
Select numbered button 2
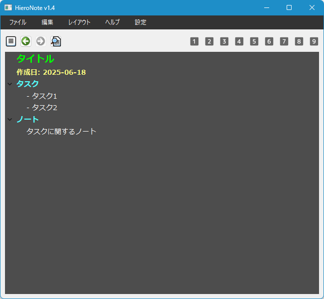209,41
